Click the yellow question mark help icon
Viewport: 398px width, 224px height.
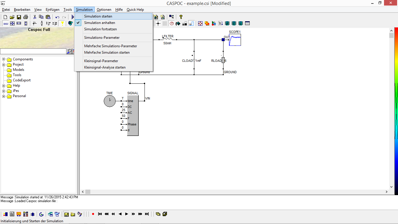coord(181,17)
